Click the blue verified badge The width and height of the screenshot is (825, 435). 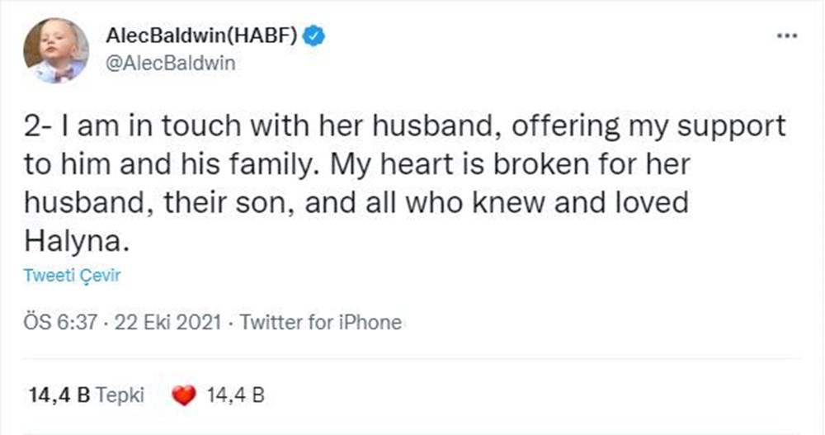314,36
